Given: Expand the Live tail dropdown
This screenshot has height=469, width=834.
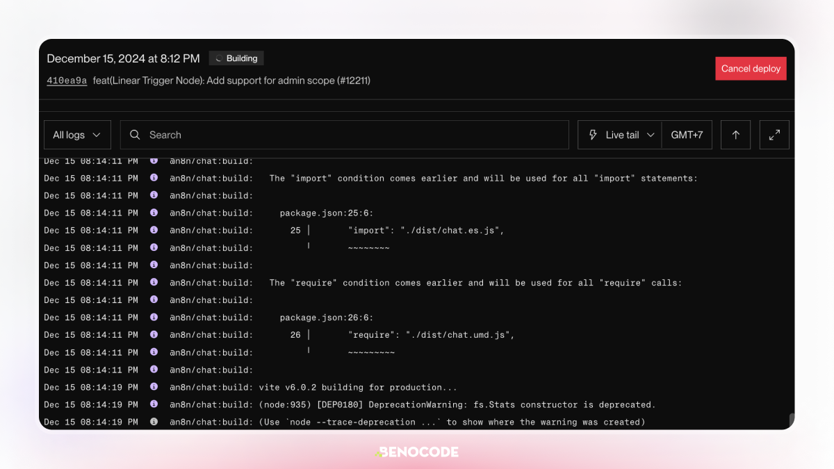Looking at the screenshot, I should [x=620, y=135].
